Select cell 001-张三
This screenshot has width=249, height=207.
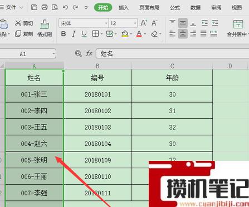34,94
